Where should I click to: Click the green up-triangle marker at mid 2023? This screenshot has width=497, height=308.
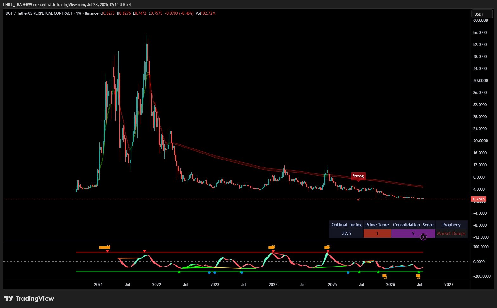241,272
